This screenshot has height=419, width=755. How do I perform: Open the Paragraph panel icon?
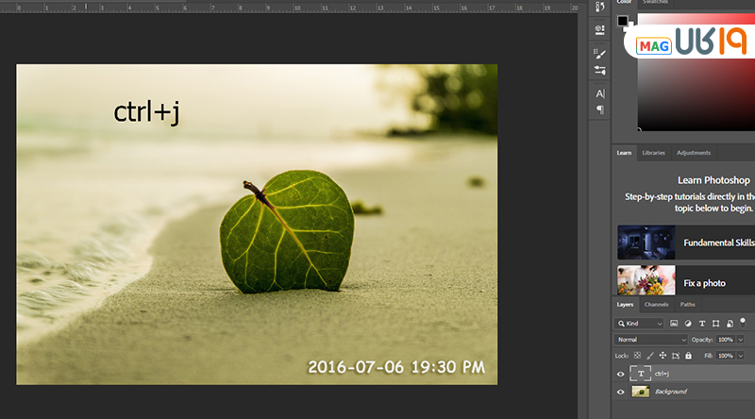pos(600,109)
